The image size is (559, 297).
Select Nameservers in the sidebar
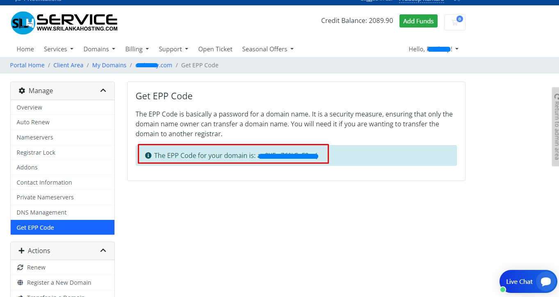(35, 137)
